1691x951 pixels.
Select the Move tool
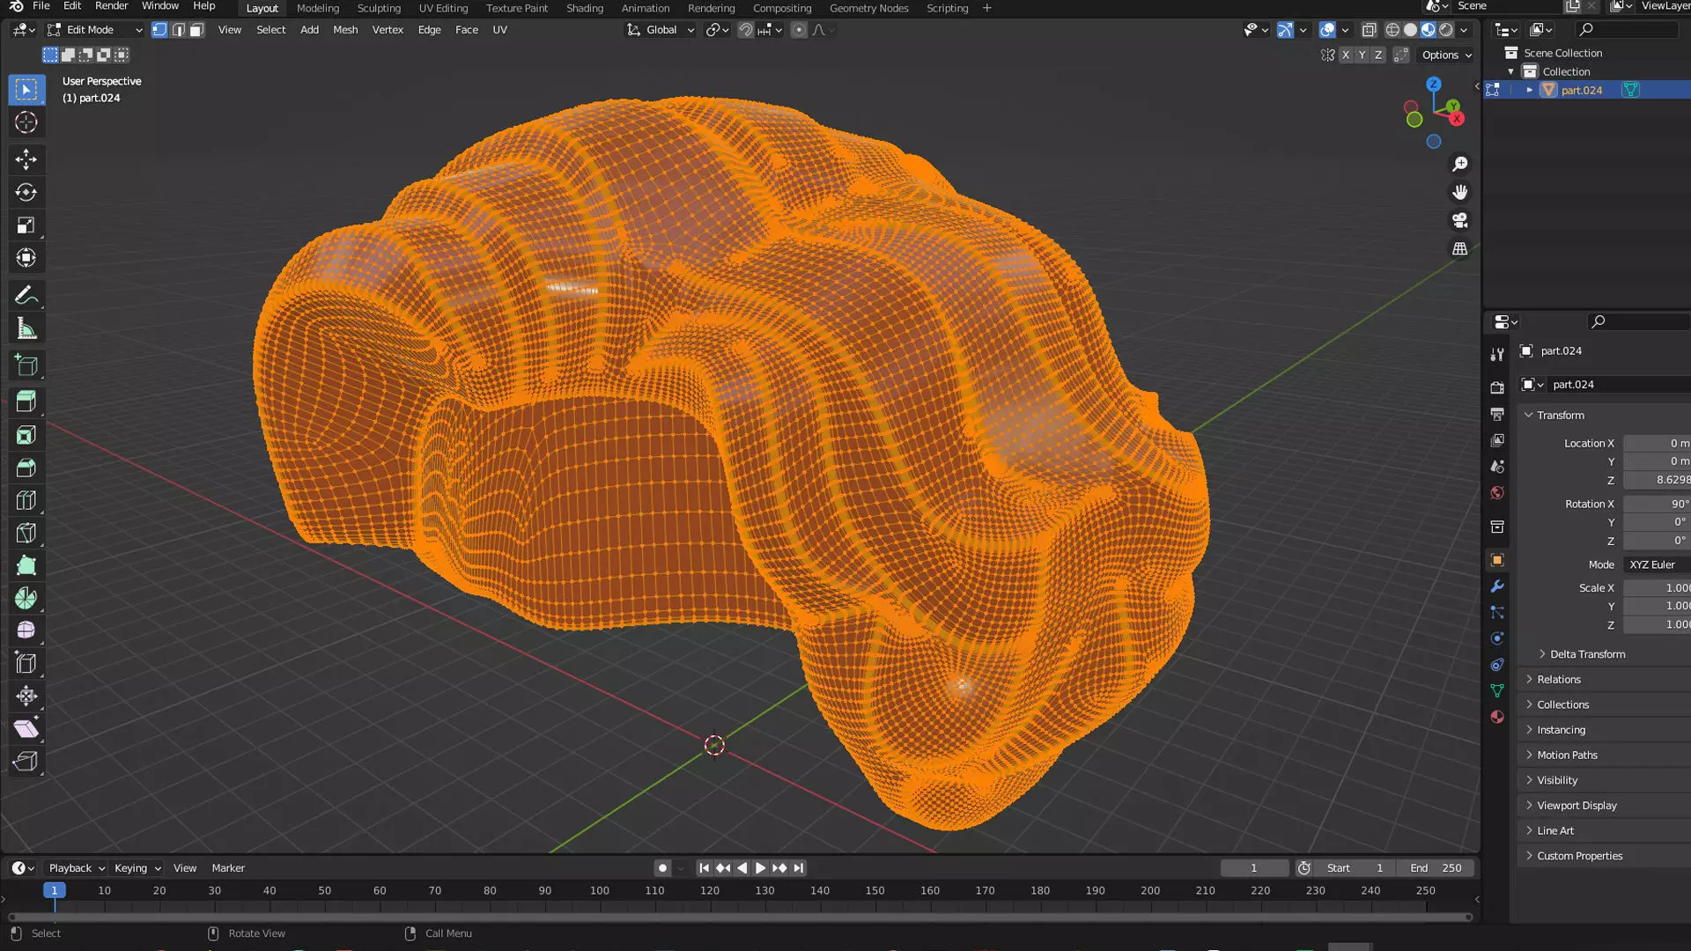coord(26,159)
